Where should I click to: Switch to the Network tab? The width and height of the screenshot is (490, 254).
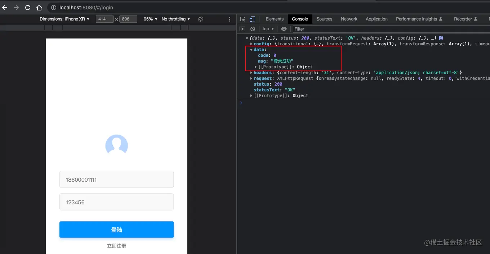coord(349,19)
